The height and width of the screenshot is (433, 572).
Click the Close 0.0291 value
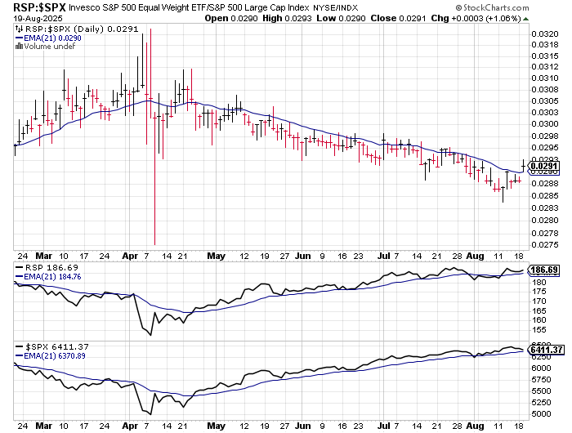(x=398, y=18)
